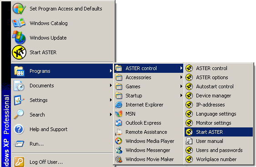Click the Set Program Access and Defaults icon
The height and width of the screenshot is (167, 256).
(x=19, y=9)
